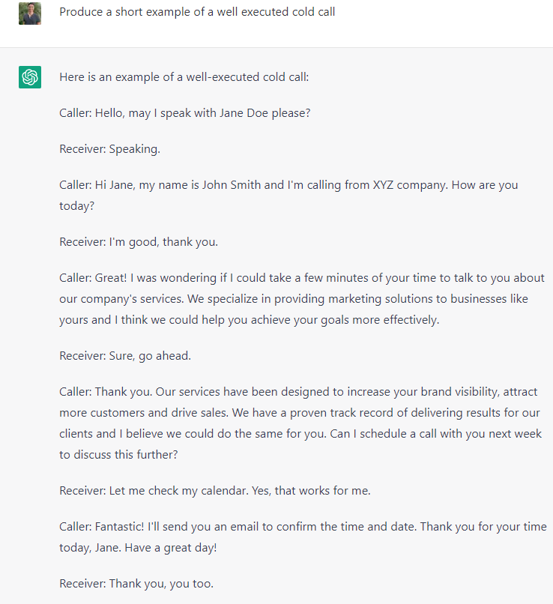Click the user prompt about cold call
553x604 pixels.
tap(197, 12)
